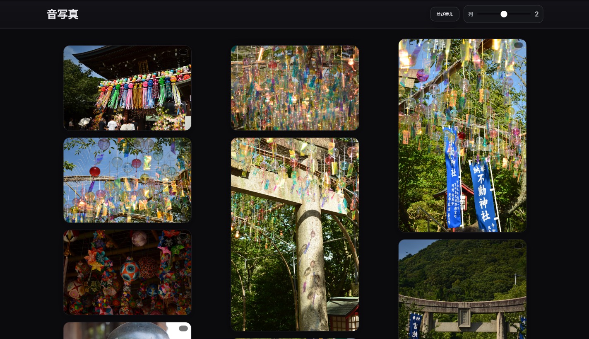This screenshot has width=589, height=339.
Task: Click pill badge on mountain torii gate photo
Action: (x=518, y=246)
